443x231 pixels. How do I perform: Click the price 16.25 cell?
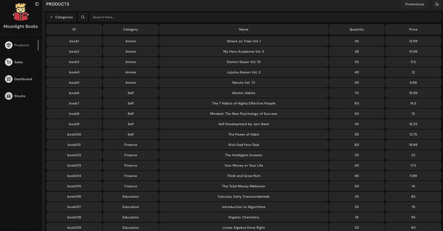click(x=413, y=124)
